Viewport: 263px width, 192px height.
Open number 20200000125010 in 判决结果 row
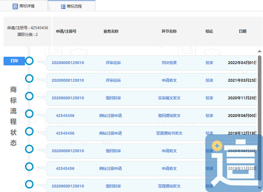[x=68, y=63]
